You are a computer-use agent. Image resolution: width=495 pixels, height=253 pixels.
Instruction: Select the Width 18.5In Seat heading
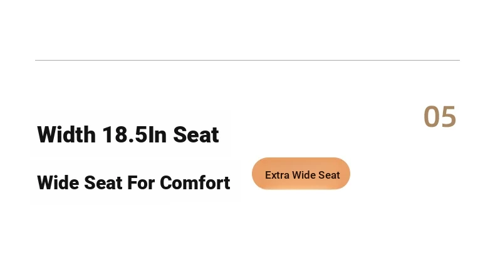click(x=128, y=135)
